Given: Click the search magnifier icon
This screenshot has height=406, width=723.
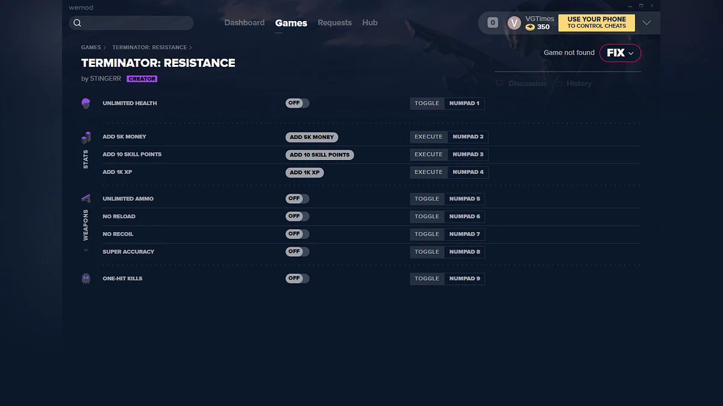Looking at the screenshot, I should [77, 23].
